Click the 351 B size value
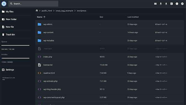186x105 pixels. pos(102,89)
